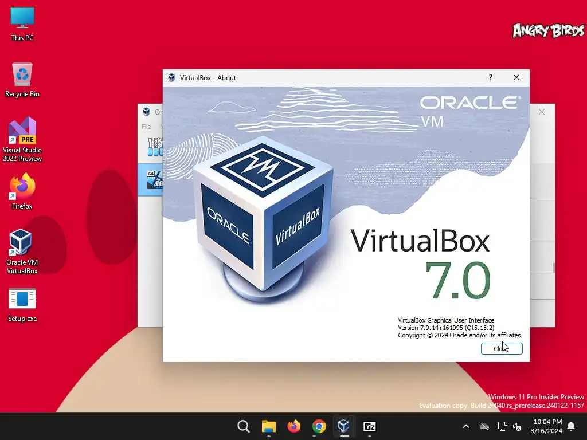Open the clock and date flyout
This screenshot has width=587, height=440.
click(546, 426)
